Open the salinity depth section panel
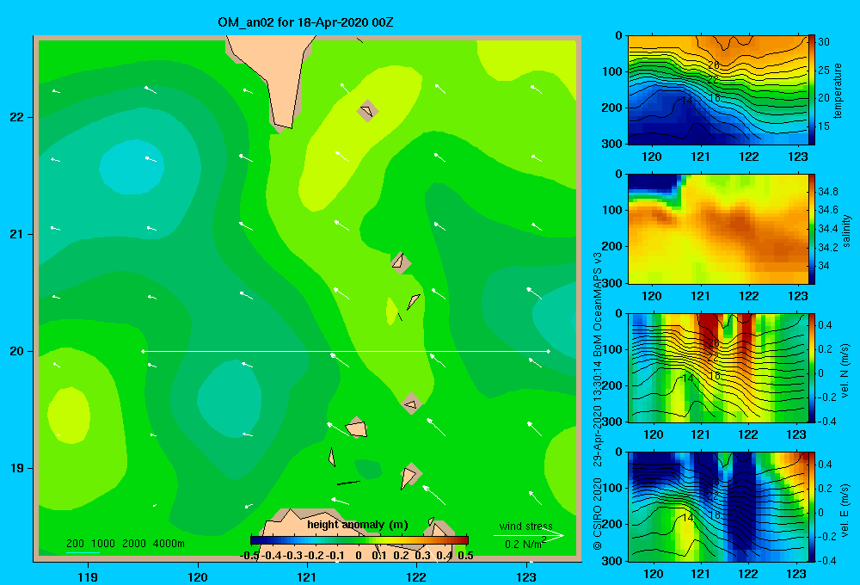This screenshot has height=585, width=860. [x=718, y=229]
